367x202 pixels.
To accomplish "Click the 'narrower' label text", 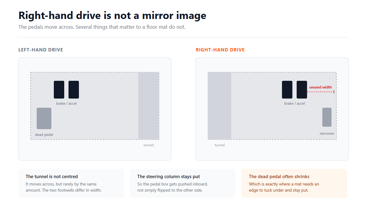I will point(327,133).
